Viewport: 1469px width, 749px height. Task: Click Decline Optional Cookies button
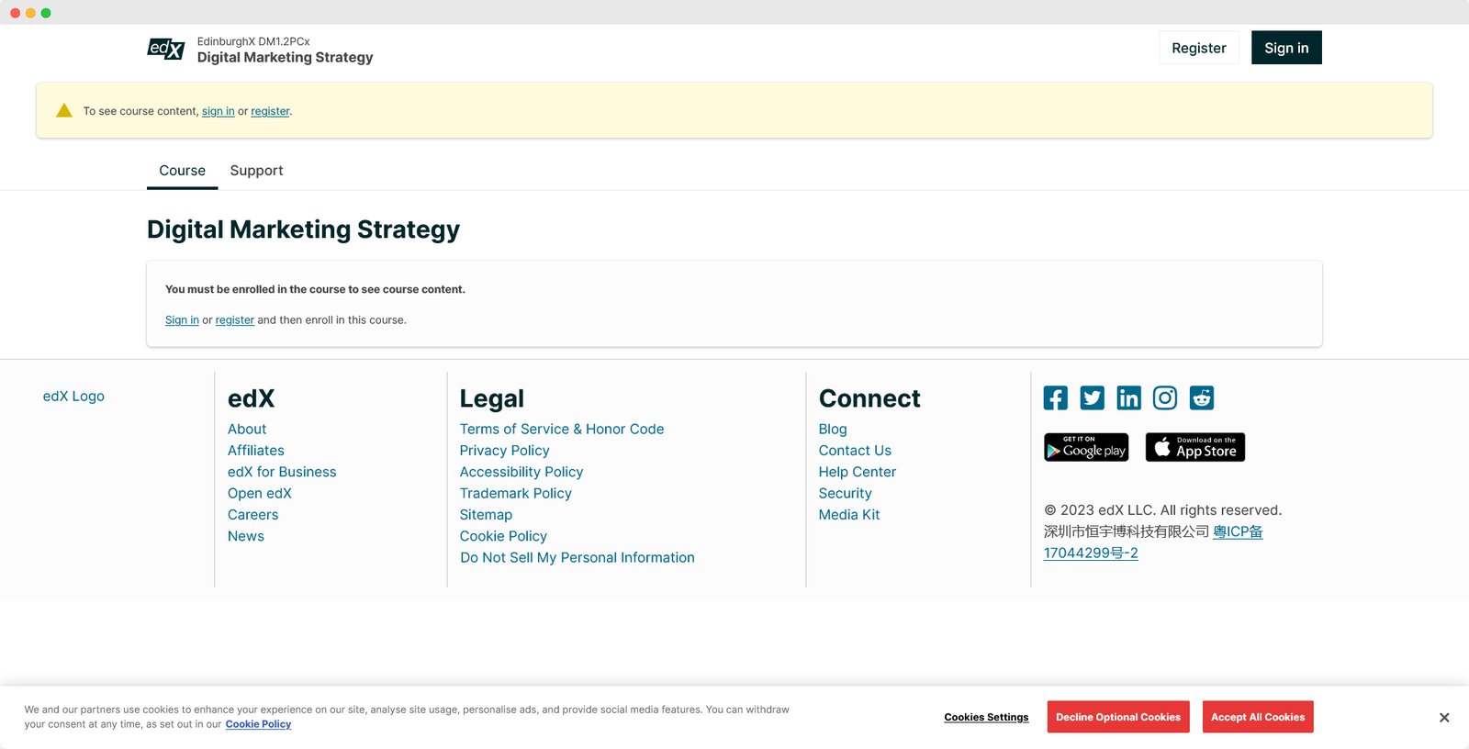(x=1118, y=717)
